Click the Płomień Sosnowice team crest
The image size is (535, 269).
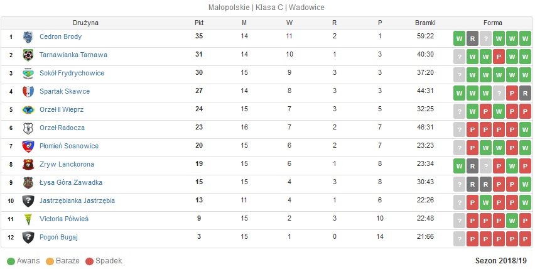(28, 146)
